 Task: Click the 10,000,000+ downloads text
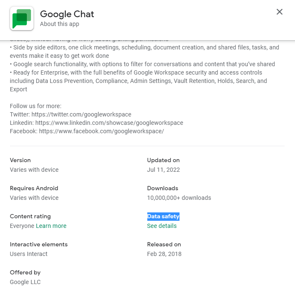[x=179, y=198]
